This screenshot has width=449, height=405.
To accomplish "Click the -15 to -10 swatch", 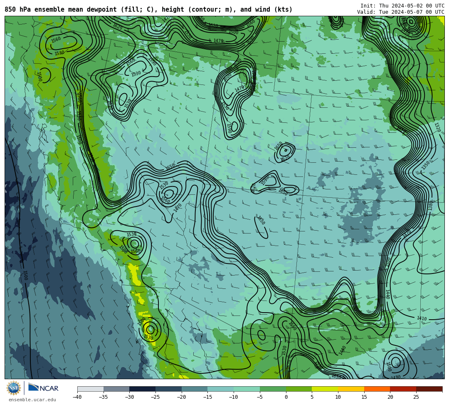I will pos(221,389).
